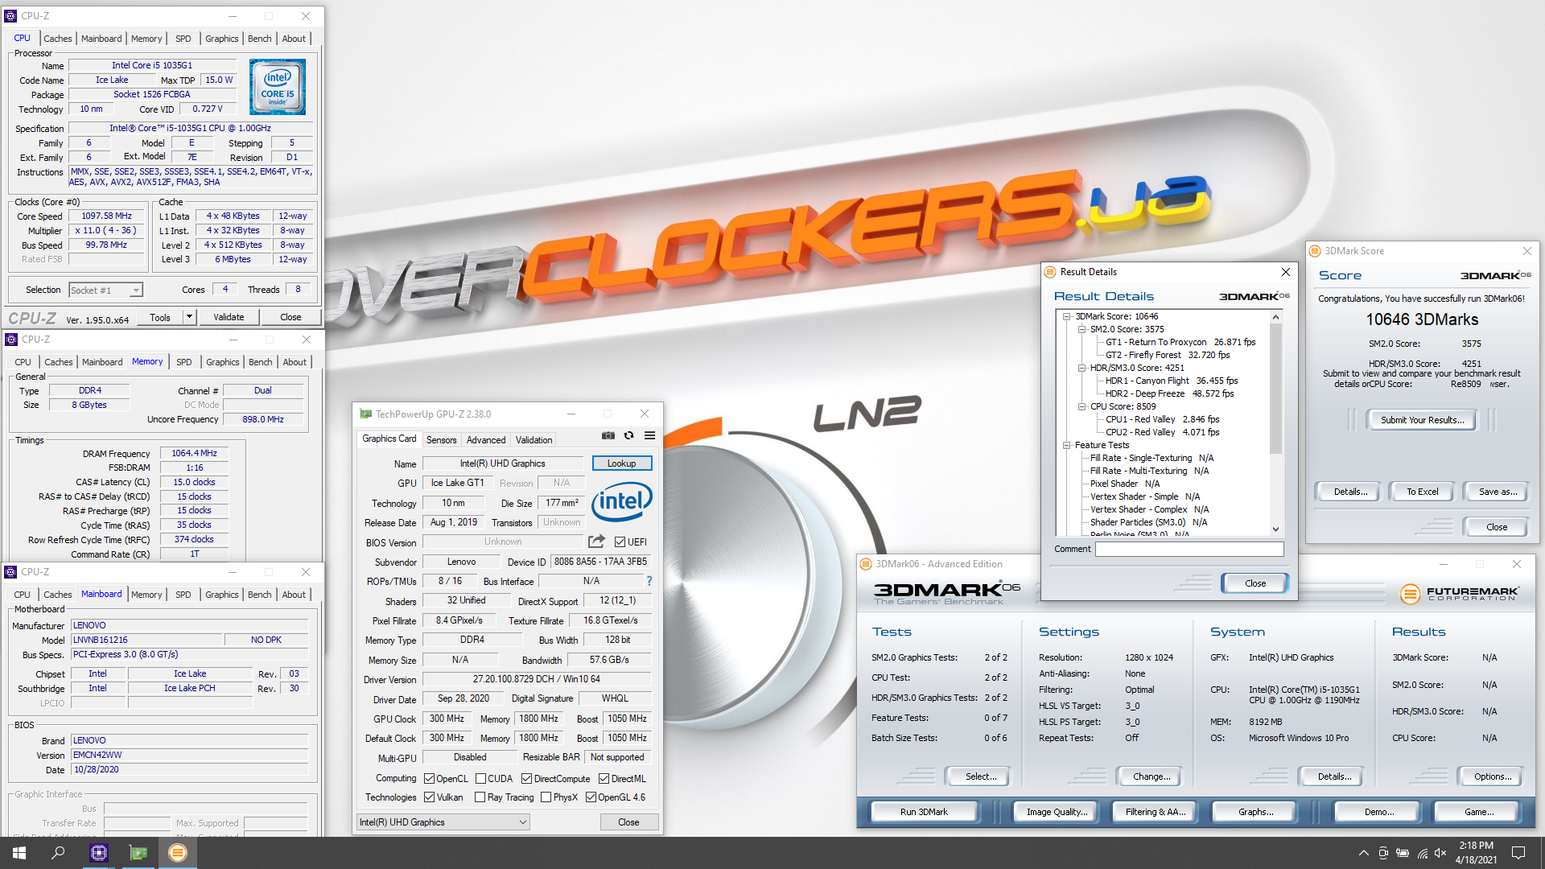The width and height of the screenshot is (1545, 869).
Task: Open the Windows Start menu
Action: [x=19, y=853]
